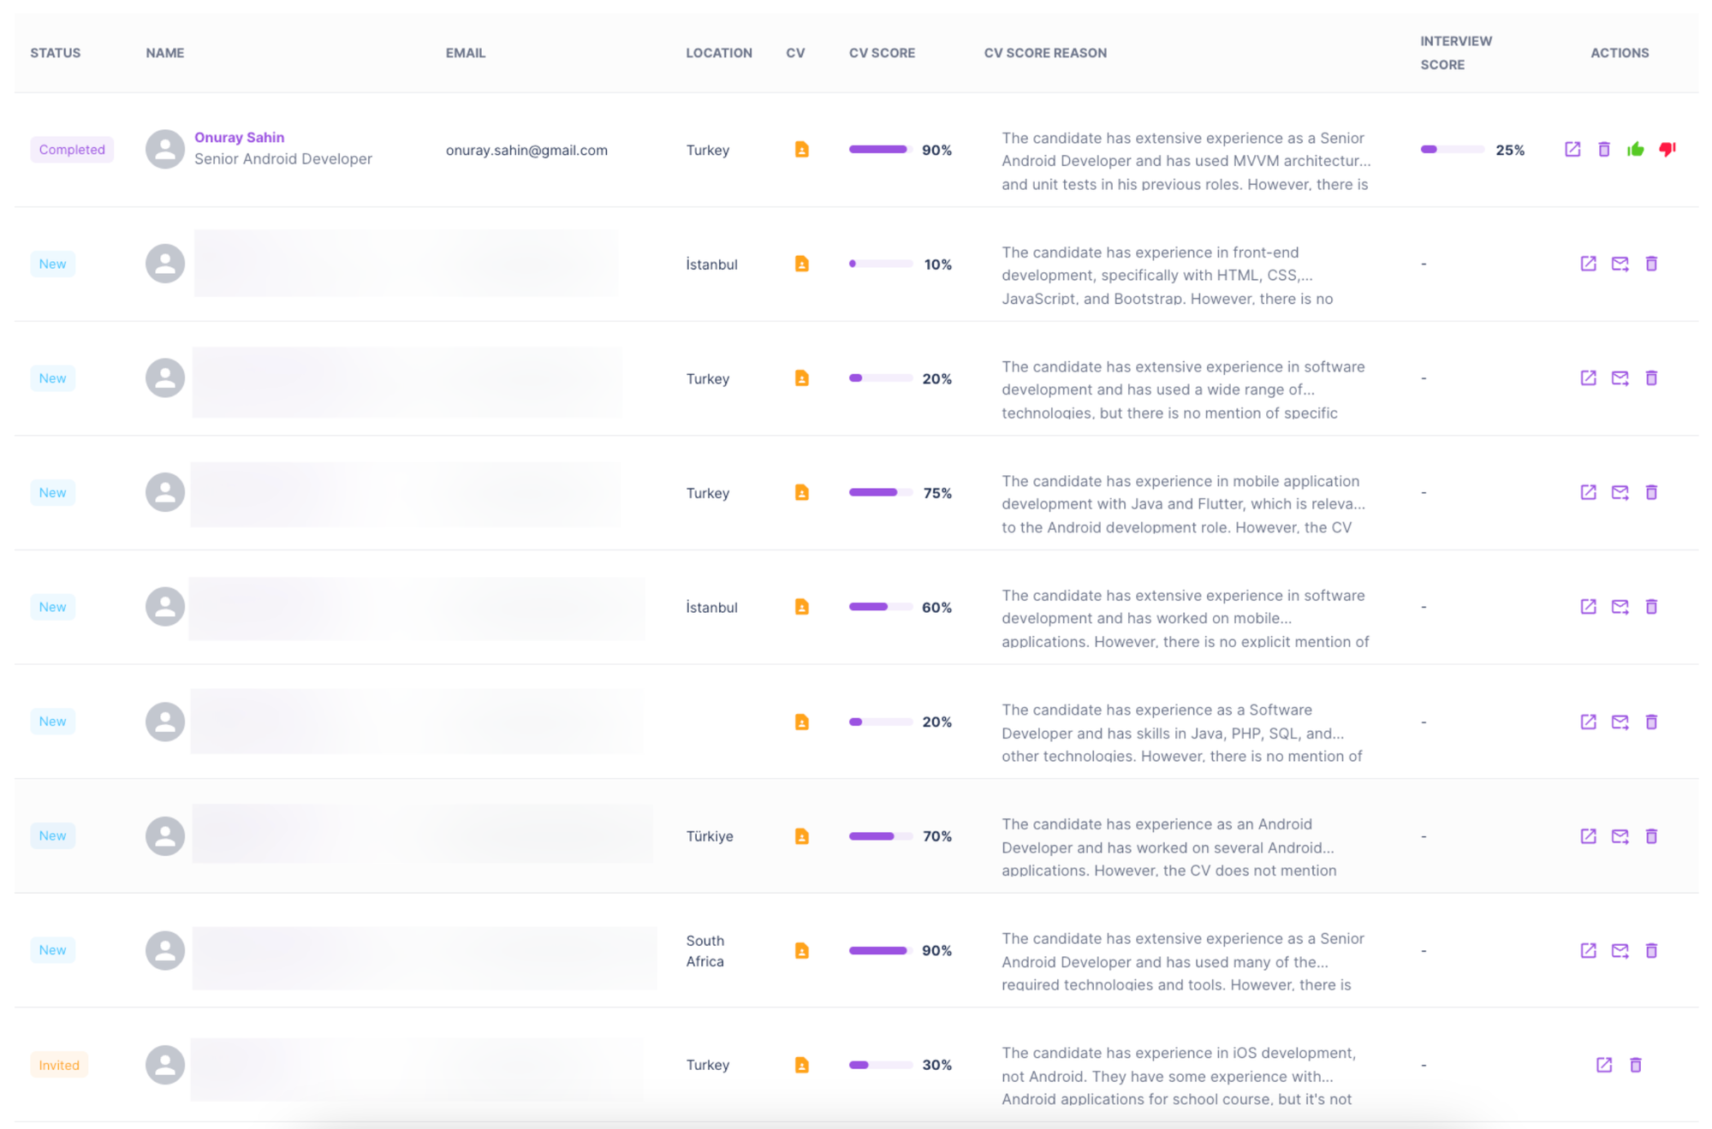Image resolution: width=1712 pixels, height=1129 pixels.
Task: Sort by the STATUS column header
Action: point(56,53)
